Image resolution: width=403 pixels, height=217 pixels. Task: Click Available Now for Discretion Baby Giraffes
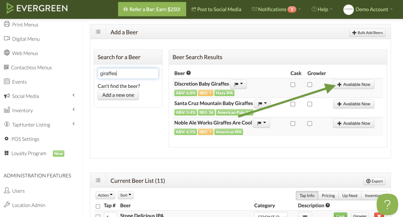coord(353,84)
